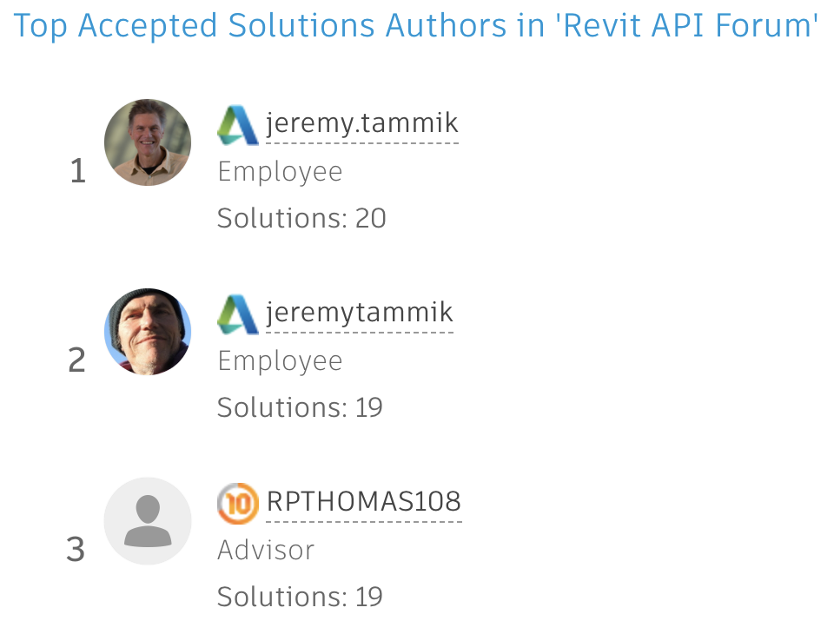Click the rank number 3
Image resolution: width=834 pixels, height=634 pixels.
(76, 550)
